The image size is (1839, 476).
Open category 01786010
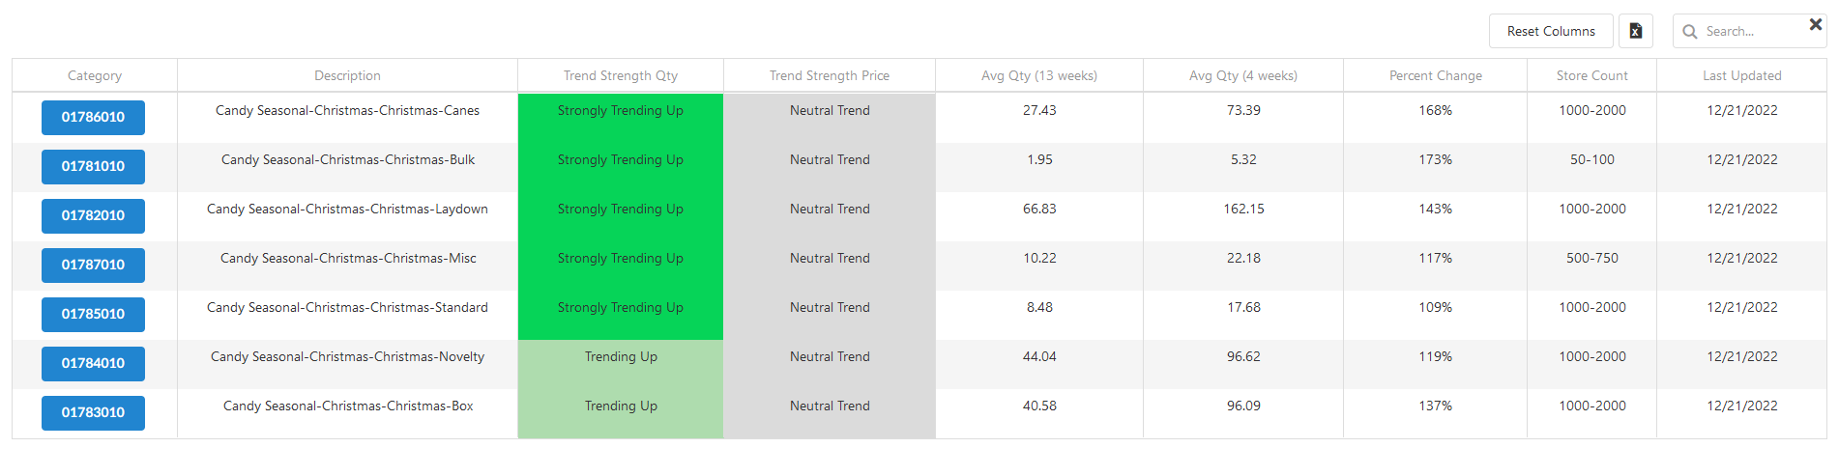(93, 118)
